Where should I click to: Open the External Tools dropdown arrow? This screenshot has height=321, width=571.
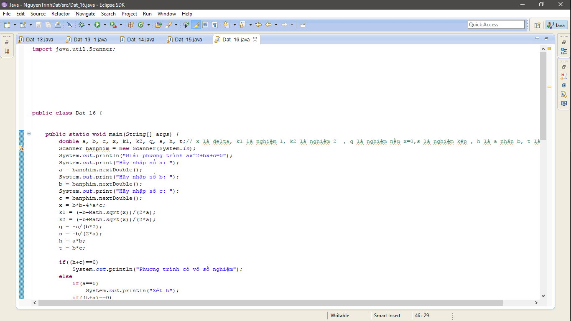tap(121, 25)
